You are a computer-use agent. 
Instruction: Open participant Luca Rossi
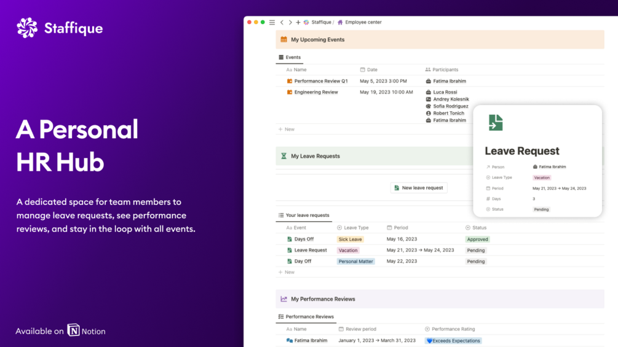pyautogui.click(x=445, y=92)
